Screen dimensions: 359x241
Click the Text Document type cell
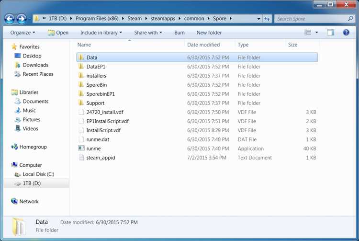[255, 158]
